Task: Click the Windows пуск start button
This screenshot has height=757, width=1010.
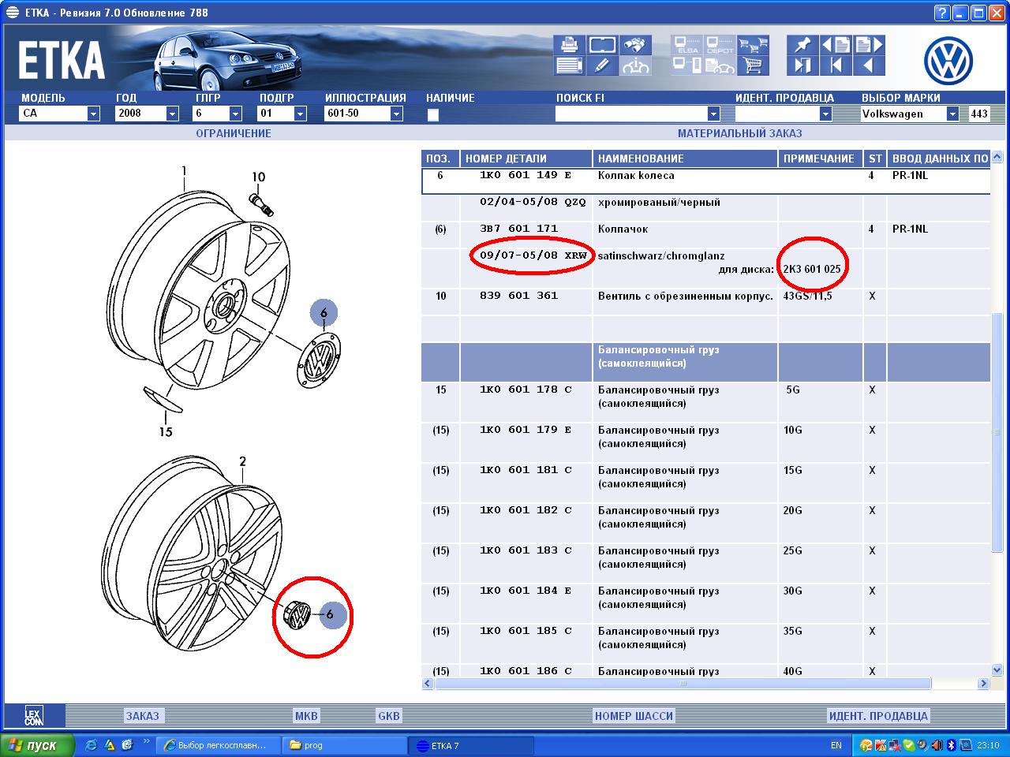Action: 38,745
